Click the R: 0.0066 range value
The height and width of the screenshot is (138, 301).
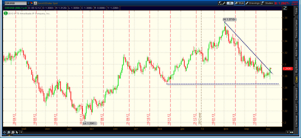(x=100, y=8)
